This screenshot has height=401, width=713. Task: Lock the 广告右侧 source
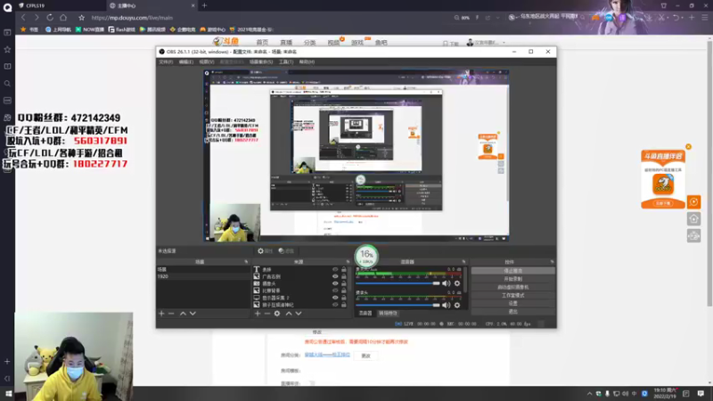344,276
